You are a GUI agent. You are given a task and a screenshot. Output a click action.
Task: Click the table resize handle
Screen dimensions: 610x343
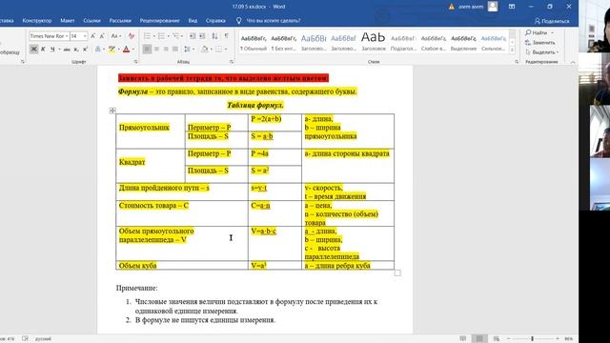(x=397, y=272)
